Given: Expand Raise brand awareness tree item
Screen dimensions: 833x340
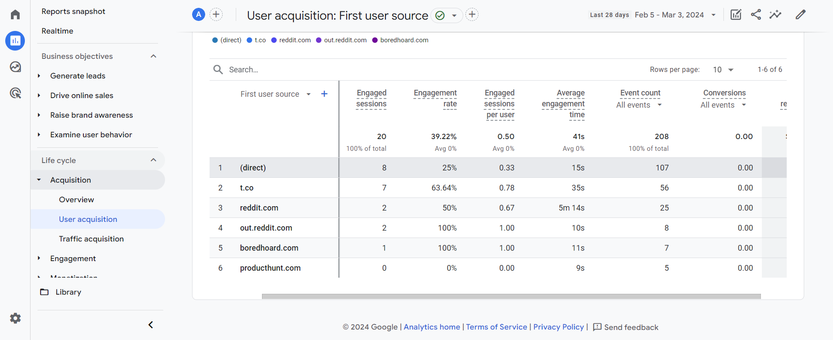Looking at the screenshot, I should pyautogui.click(x=39, y=115).
